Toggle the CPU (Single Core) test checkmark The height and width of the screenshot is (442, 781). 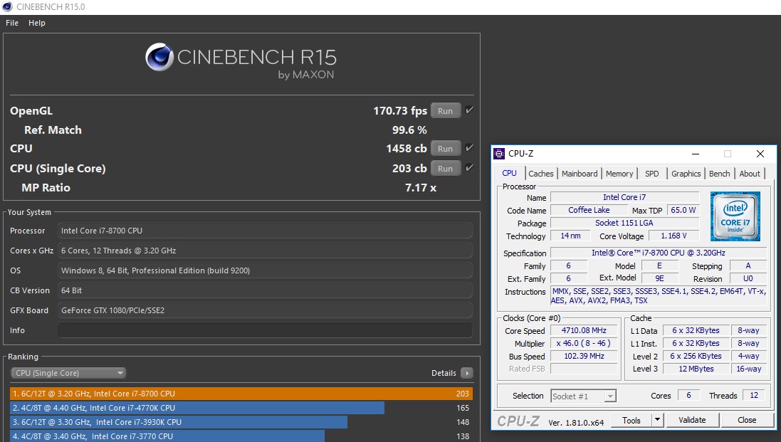pos(468,168)
